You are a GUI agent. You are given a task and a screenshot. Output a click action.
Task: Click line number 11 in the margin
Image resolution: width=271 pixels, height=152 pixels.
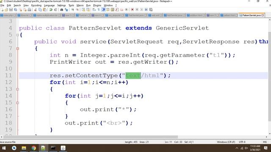8,76
